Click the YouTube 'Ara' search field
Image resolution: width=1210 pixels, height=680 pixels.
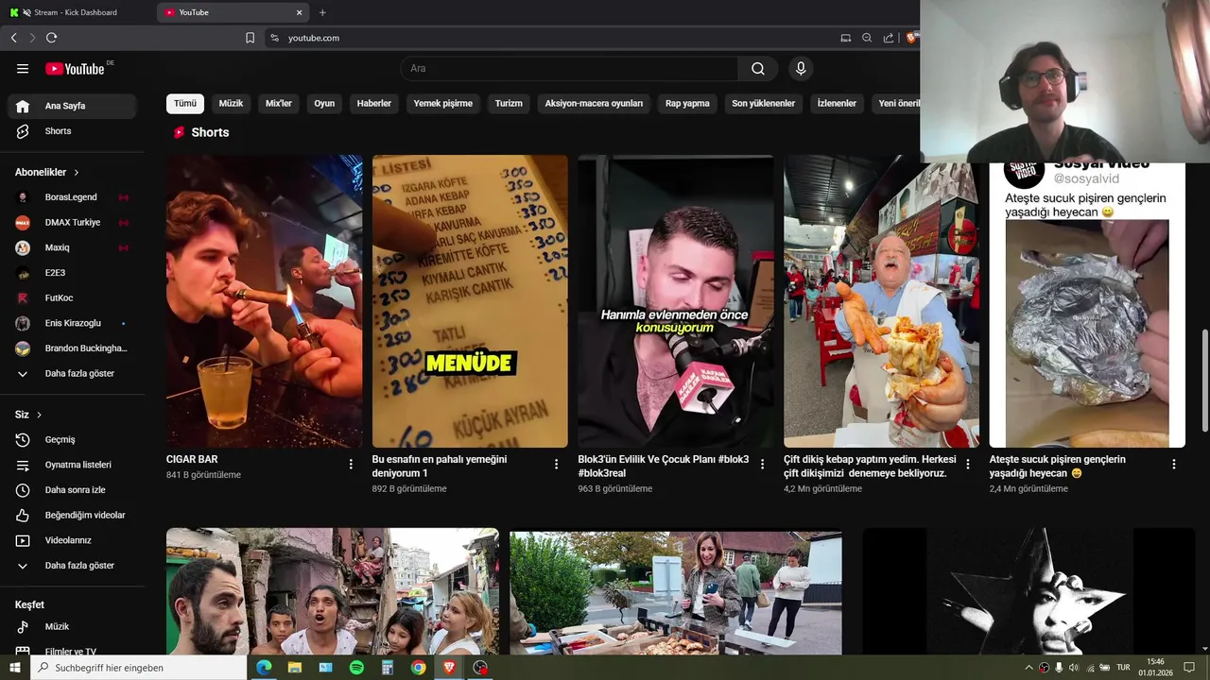pos(569,68)
